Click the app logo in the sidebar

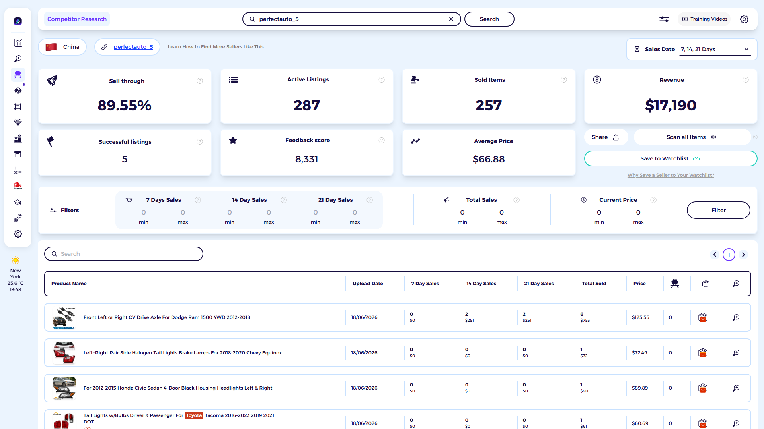[x=18, y=21]
